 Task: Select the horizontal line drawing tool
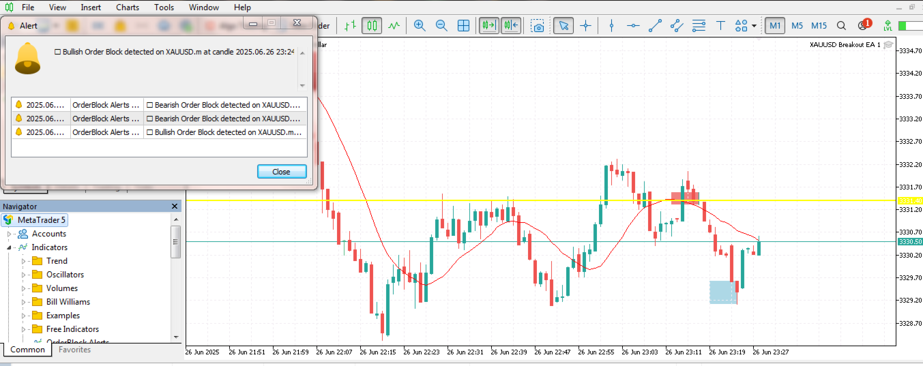coord(633,26)
